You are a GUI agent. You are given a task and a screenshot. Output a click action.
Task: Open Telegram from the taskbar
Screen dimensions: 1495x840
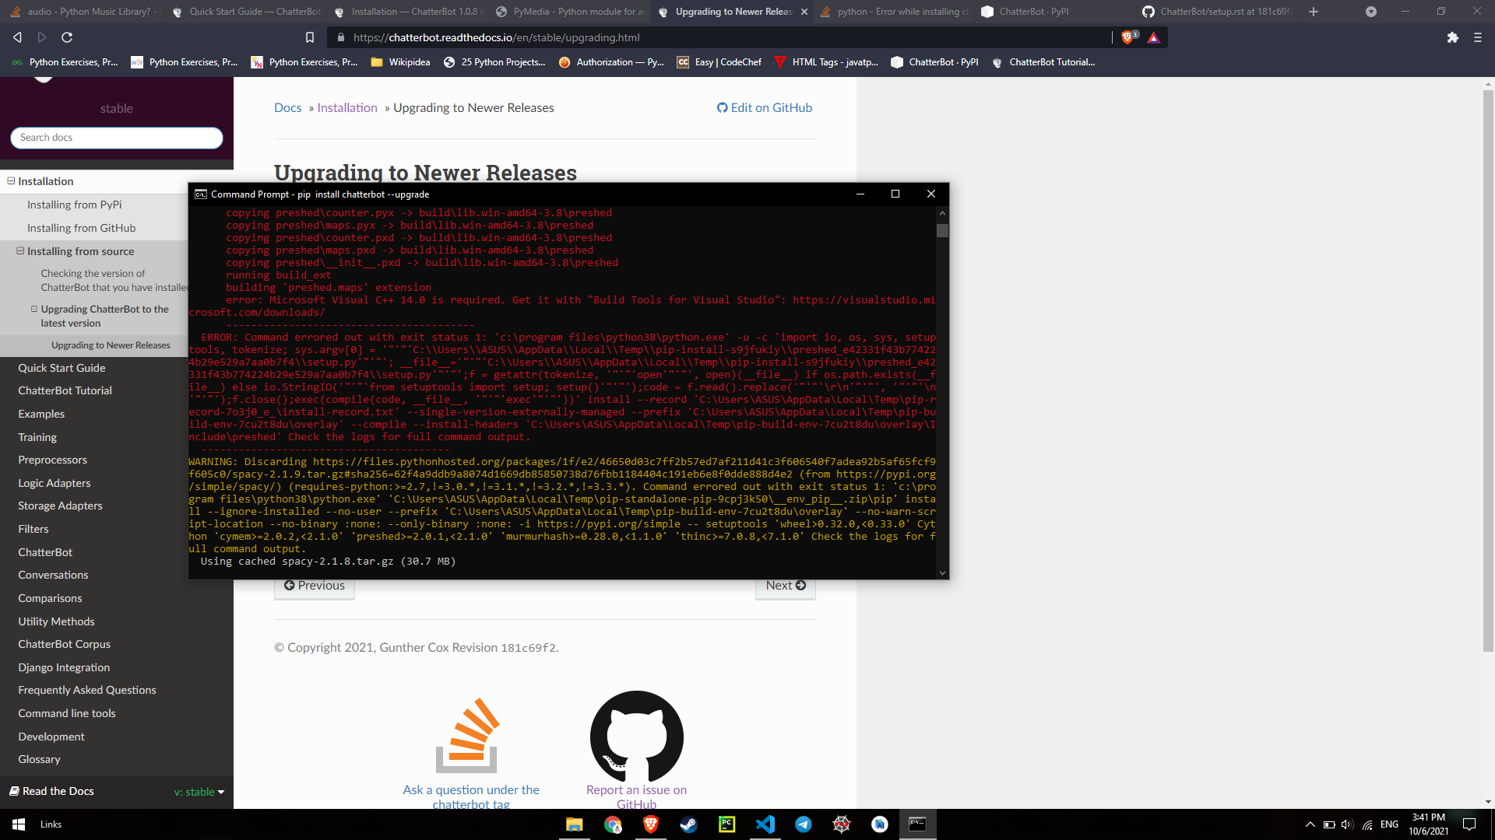coord(803,824)
